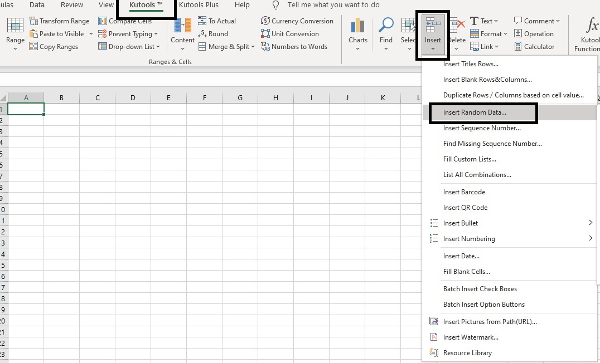Expand Prevent Typing dropdown arrow

point(156,34)
